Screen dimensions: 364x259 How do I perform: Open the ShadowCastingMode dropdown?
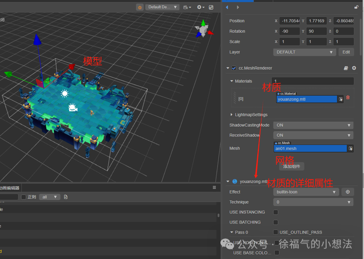pos(313,125)
